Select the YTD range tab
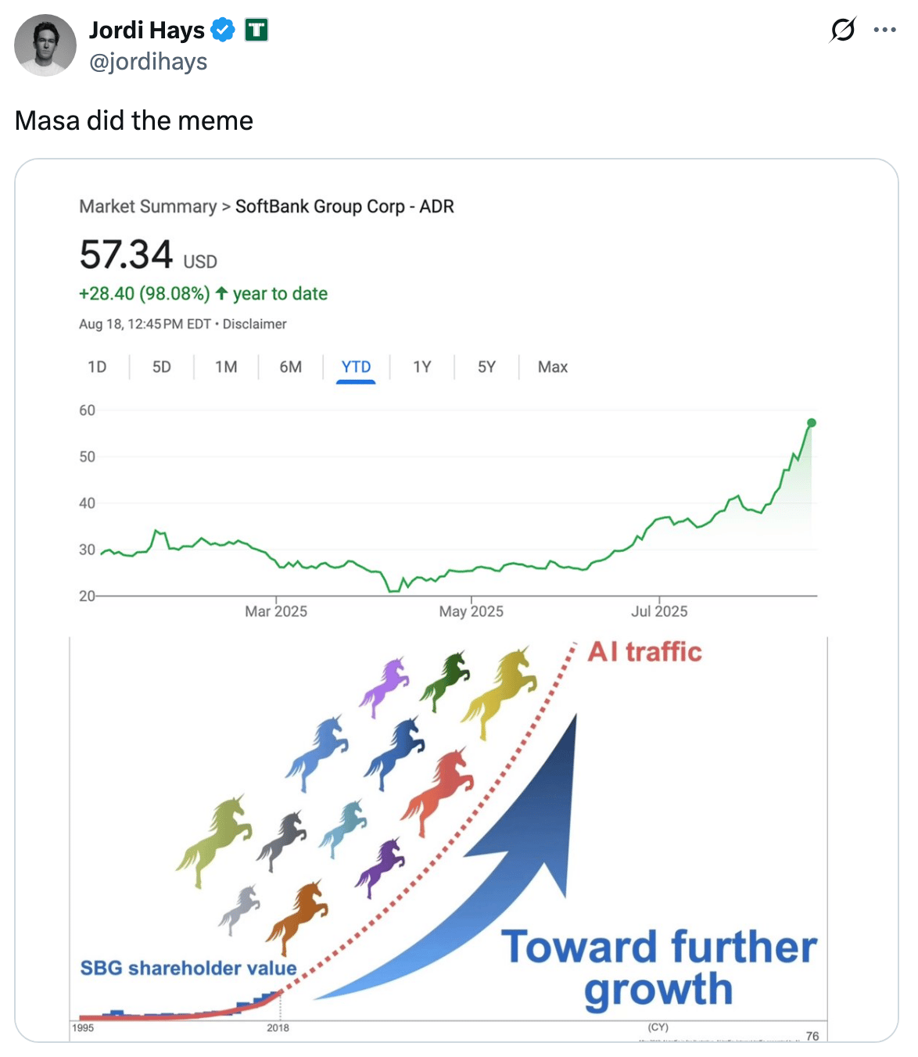 [356, 367]
